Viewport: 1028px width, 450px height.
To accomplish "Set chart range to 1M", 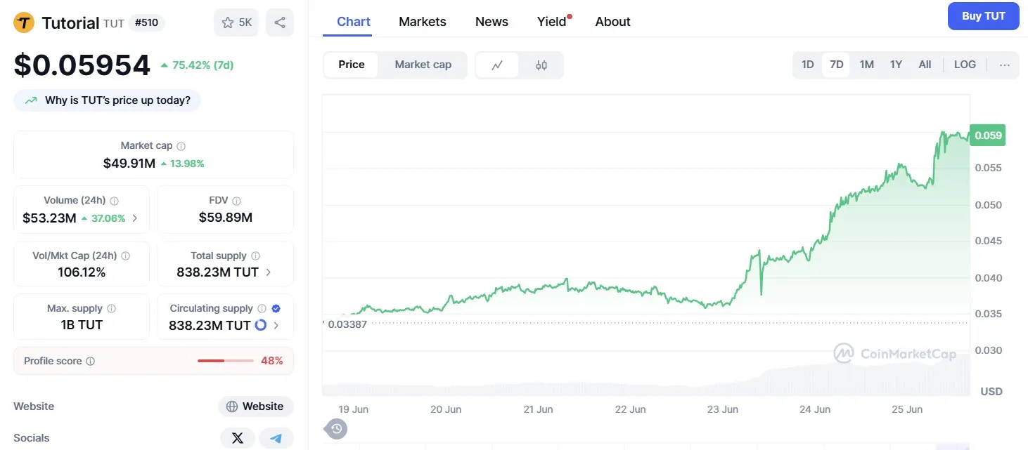I will 866,65.
